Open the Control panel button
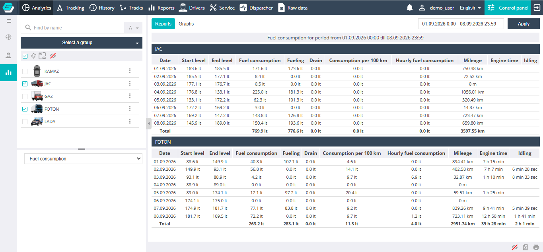The image size is (543, 252). [x=508, y=8]
